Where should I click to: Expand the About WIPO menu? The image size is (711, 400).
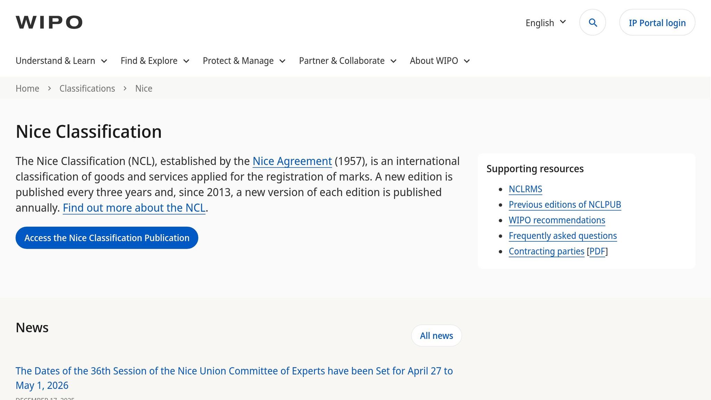[x=440, y=61]
